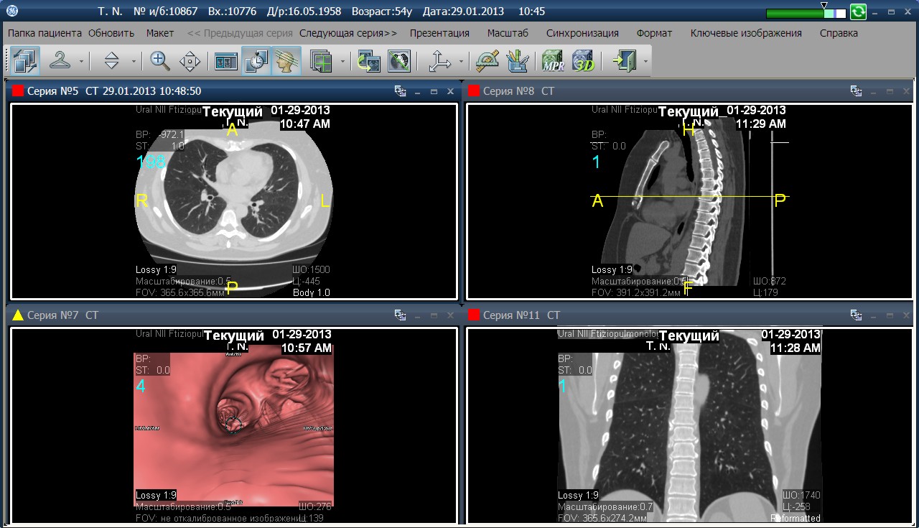Select the virtual bronchoscopy image in Серия №7

234,427
